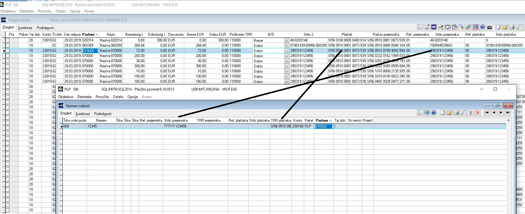Tick the Pot. checkbox for partner 020314 row
The image size is (525, 214).
pyautogui.click(x=8, y=40)
